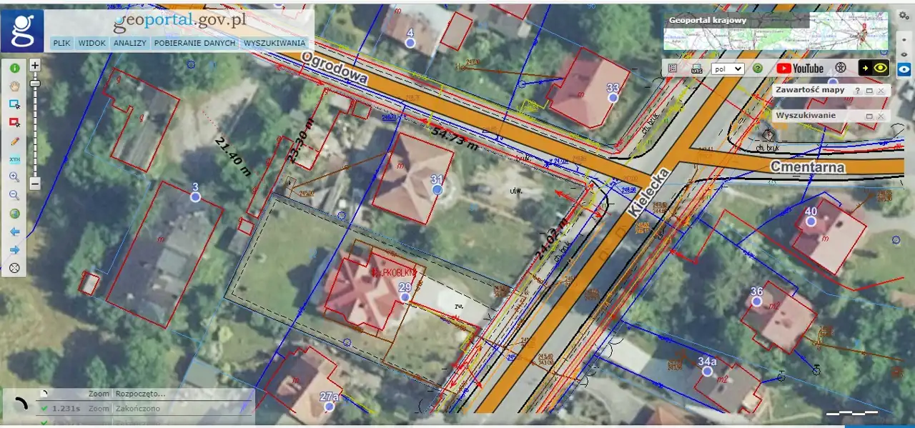Open the WMS services icon
This screenshot has width=915, height=428.
pos(697,69)
